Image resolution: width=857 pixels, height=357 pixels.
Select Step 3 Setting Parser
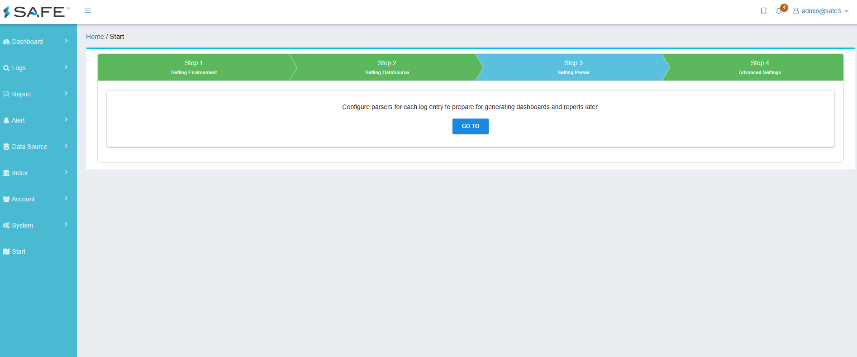coord(573,67)
